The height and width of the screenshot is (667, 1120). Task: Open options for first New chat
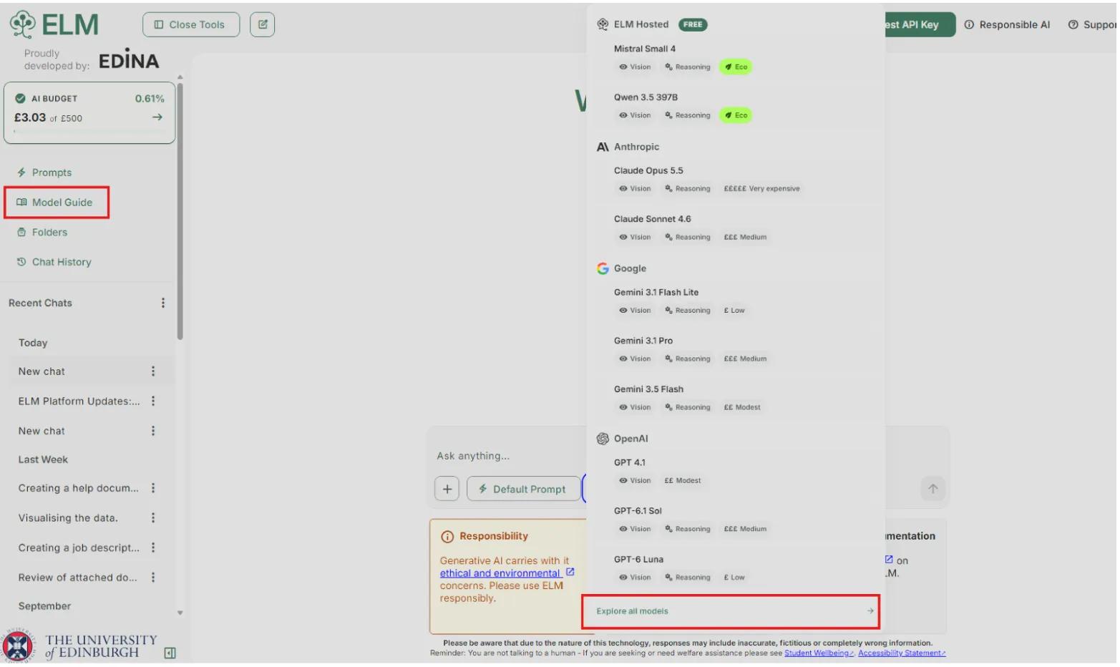click(x=153, y=371)
